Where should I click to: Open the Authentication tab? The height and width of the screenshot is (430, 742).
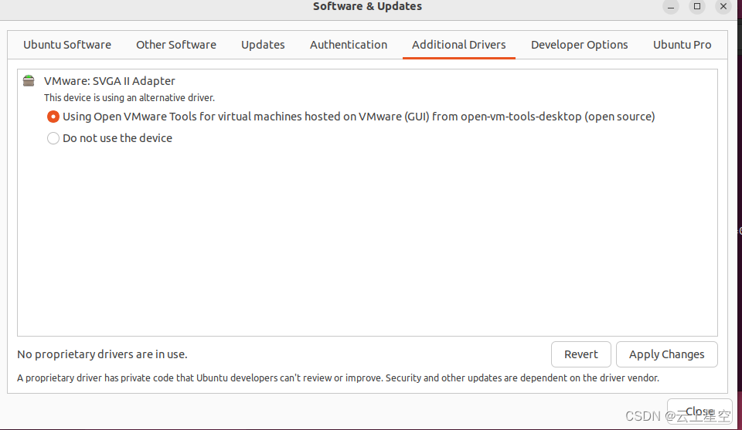tap(349, 45)
